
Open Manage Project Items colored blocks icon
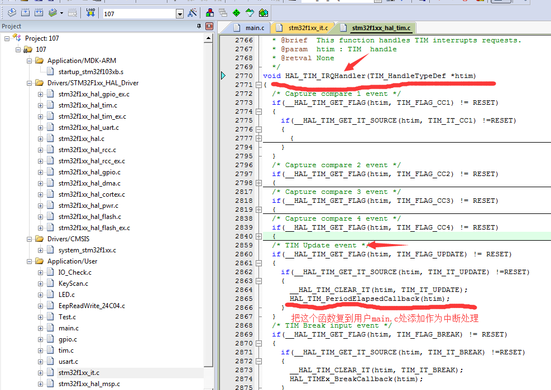pos(210,13)
